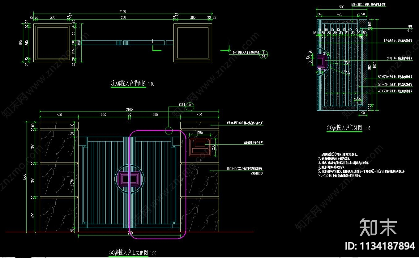
Task: Select the 60 dimension atop the door detail
Action: (x=319, y=14)
